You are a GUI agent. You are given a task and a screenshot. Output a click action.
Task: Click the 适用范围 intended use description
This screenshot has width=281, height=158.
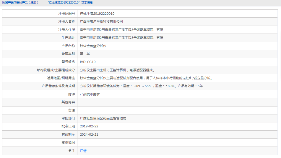[147, 78]
